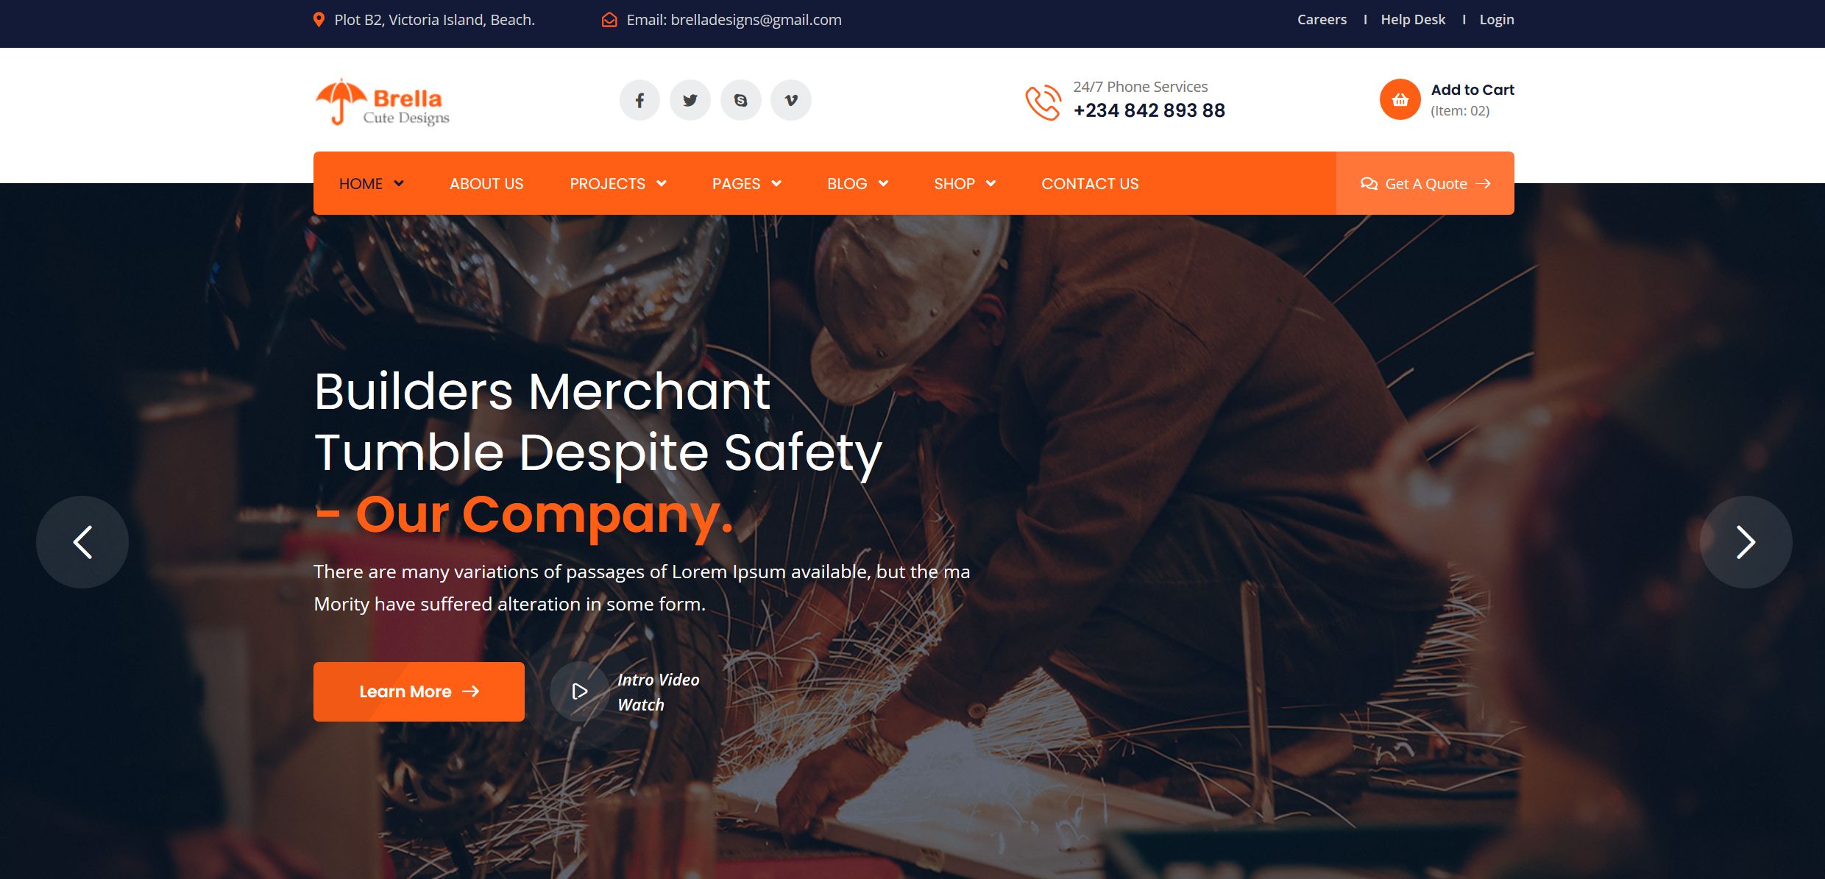Expand the HOME menu dropdown
Image resolution: width=1825 pixels, height=879 pixels.
pos(372,184)
